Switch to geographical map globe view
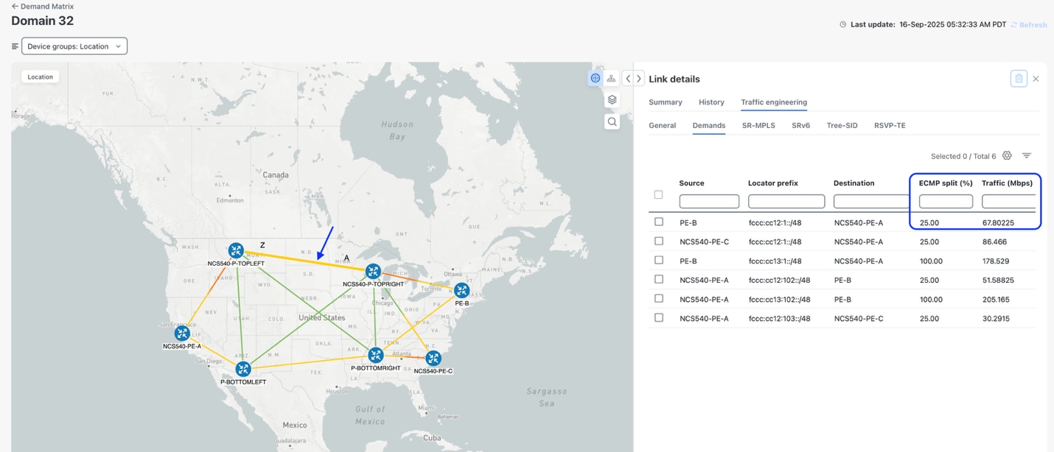This screenshot has width=1054, height=452. [596, 78]
